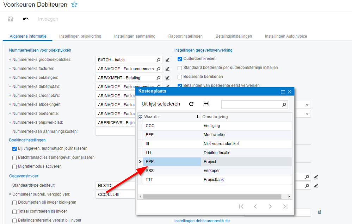The width and height of the screenshot is (352, 224).
Task: Open Instellingen aanmaning tab
Action: coord(135,36)
